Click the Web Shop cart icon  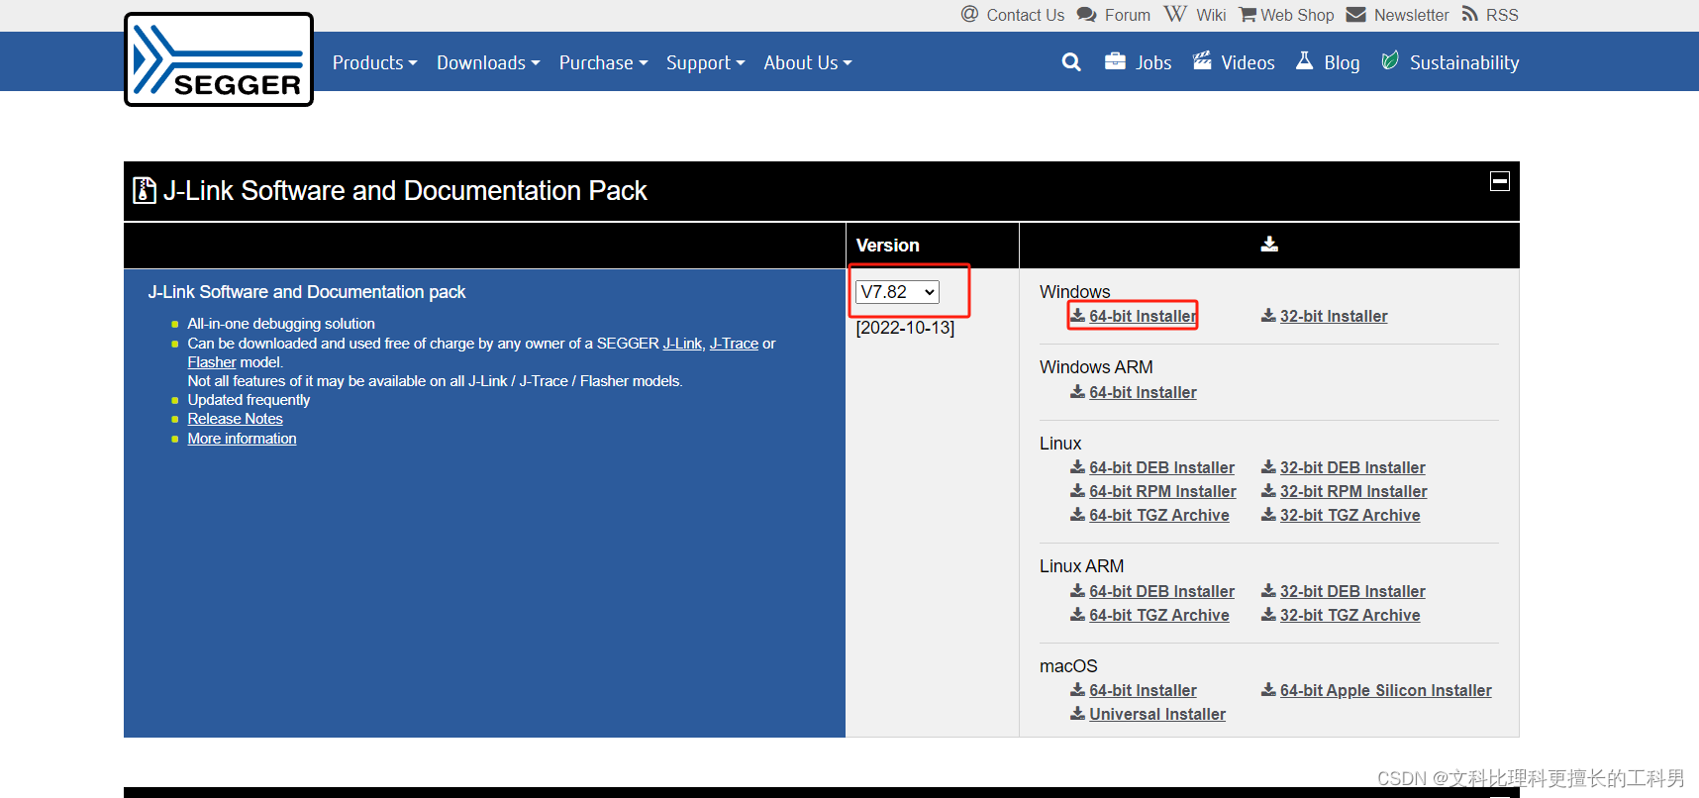click(x=1248, y=15)
